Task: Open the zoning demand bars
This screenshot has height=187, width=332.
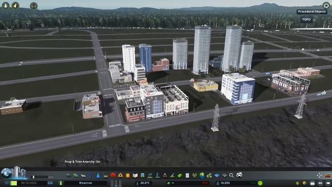Action: 116,183
